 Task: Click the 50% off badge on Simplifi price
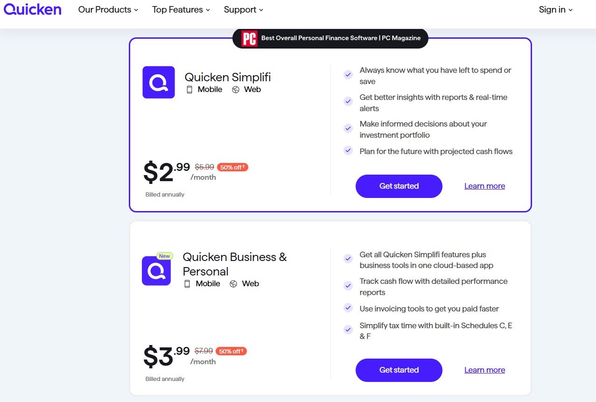(x=232, y=167)
